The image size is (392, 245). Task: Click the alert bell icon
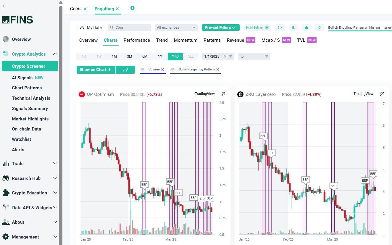click(293, 28)
